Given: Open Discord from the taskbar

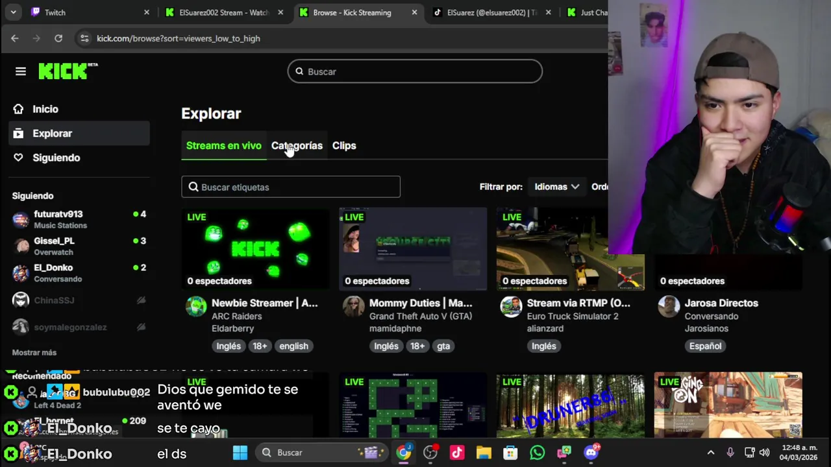Looking at the screenshot, I should [x=591, y=453].
